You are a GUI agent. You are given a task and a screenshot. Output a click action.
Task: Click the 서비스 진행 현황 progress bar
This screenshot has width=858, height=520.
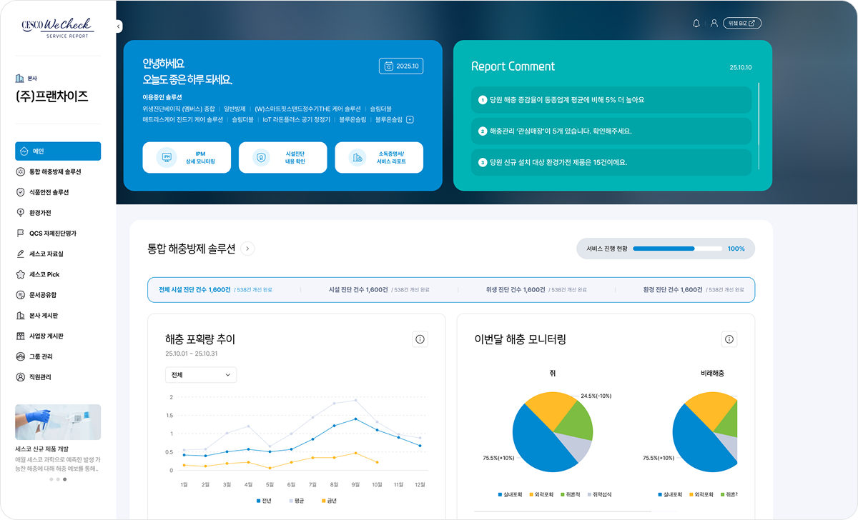(x=677, y=249)
